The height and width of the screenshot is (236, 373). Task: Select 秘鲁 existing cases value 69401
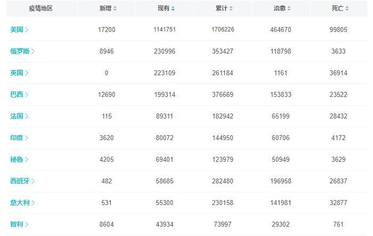[x=165, y=160]
